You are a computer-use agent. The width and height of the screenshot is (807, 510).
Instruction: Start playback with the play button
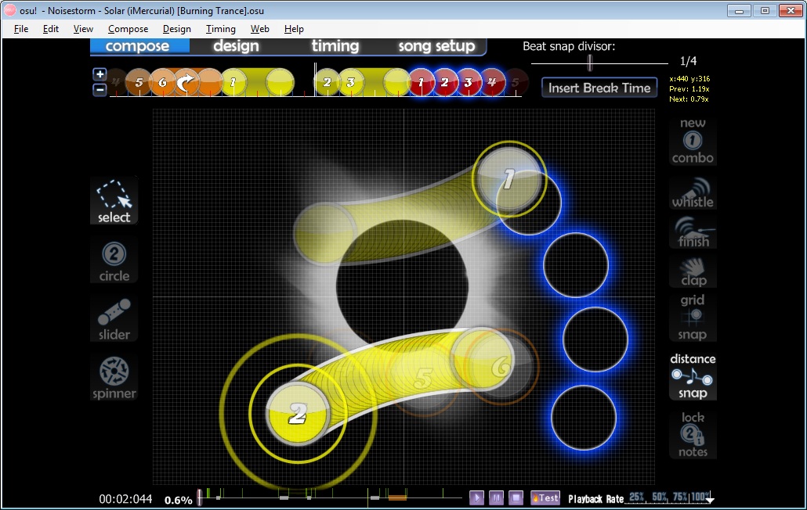coord(476,497)
